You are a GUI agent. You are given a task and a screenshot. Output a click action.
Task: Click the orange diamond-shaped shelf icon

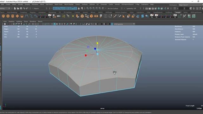pyautogui.click(x=17, y=16)
